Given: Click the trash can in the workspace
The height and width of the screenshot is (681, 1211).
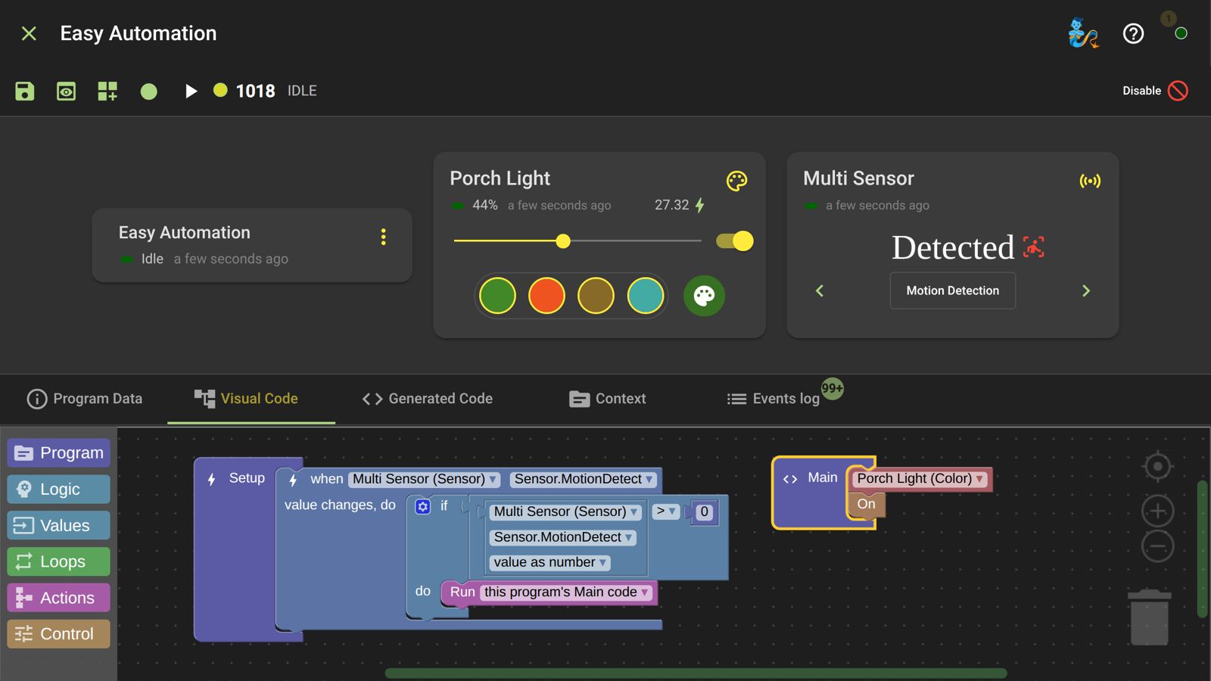Looking at the screenshot, I should tap(1149, 618).
